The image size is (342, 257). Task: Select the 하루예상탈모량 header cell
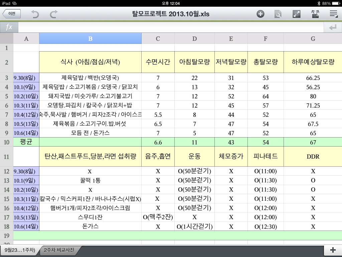tap(313, 62)
